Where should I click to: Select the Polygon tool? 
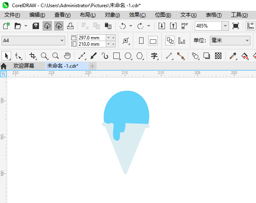140,56
